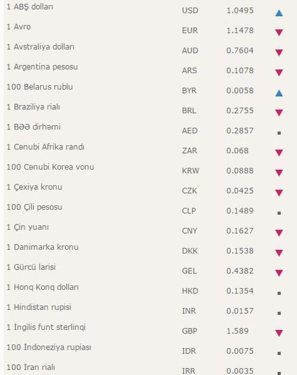Click the blue up arrow for BYR
Screen dimensions: 297x375
point(279,93)
